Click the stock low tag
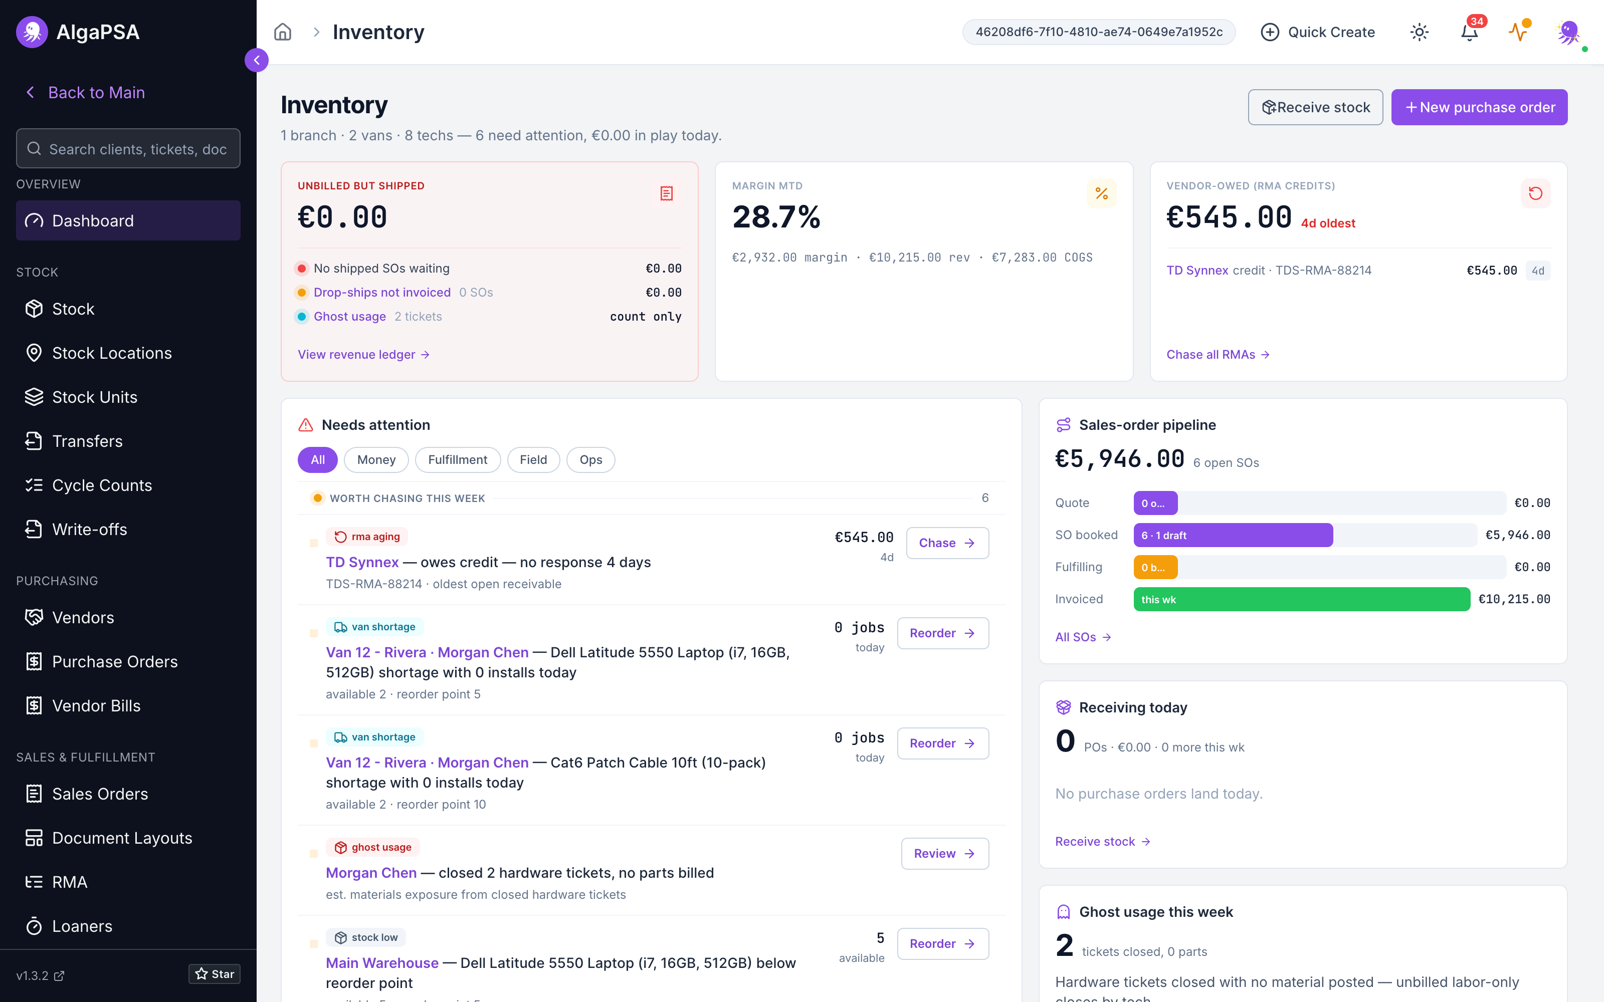Image resolution: width=1604 pixels, height=1002 pixels. [x=366, y=937]
